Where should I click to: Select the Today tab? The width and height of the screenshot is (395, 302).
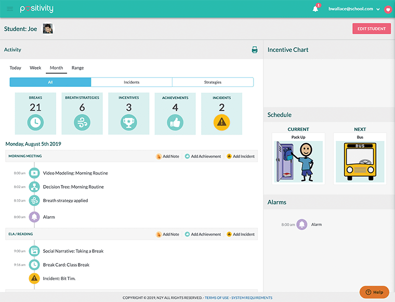[16, 68]
